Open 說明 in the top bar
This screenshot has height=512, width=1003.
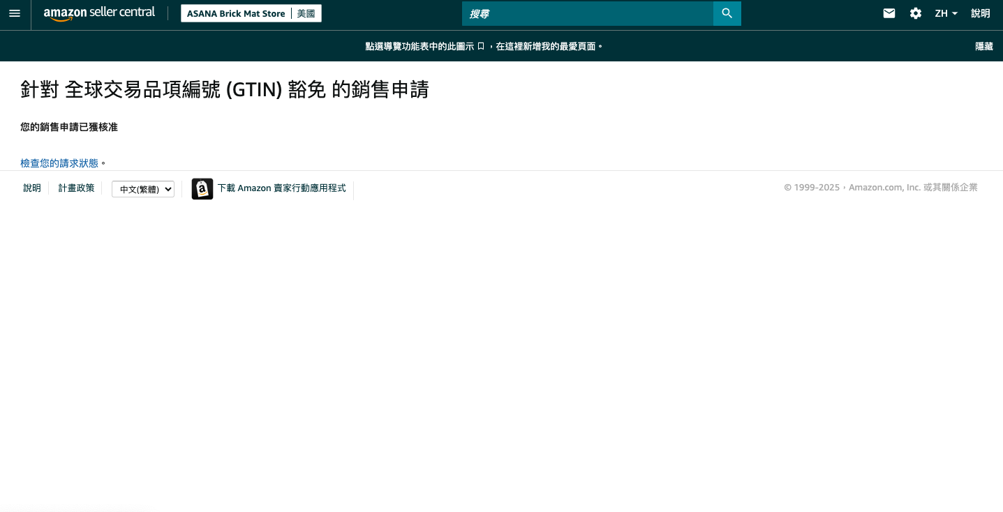981,13
